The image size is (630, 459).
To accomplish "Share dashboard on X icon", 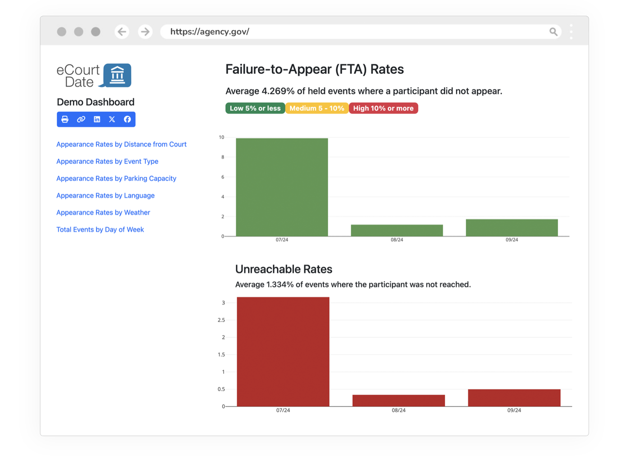I will click(x=112, y=119).
